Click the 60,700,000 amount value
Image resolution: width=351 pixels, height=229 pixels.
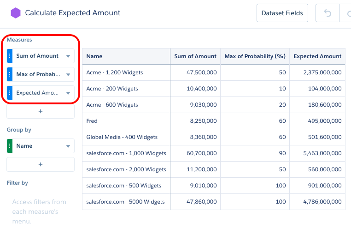(202, 153)
